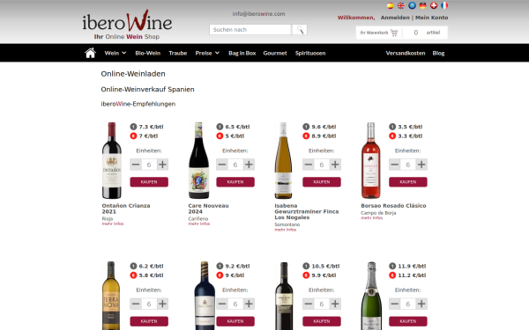Open Traube menu item

coord(178,53)
